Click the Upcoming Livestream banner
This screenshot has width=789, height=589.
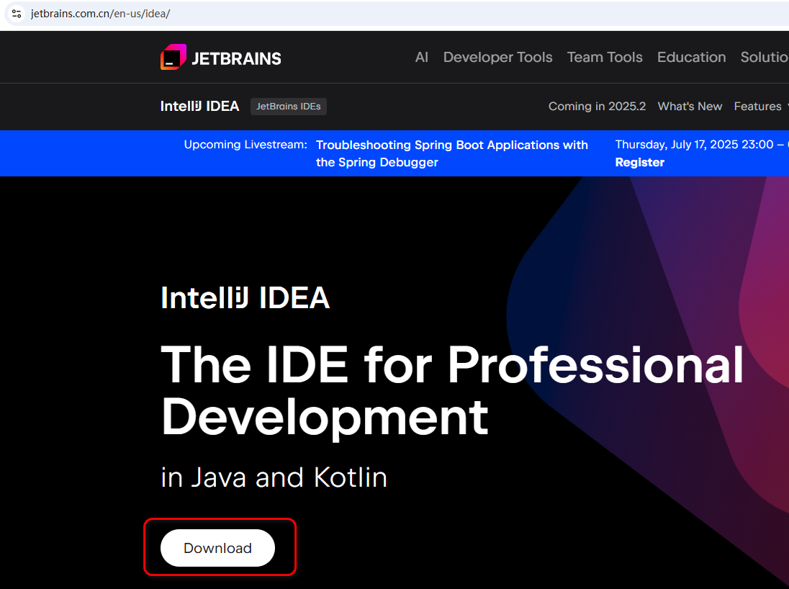pyautogui.click(x=245, y=145)
